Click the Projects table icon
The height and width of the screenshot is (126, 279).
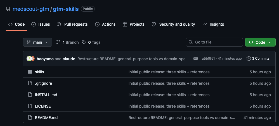125,24
